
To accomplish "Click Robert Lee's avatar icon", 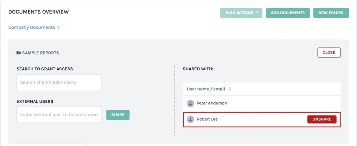I will pos(190,119).
